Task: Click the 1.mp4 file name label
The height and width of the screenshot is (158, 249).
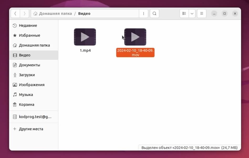Action: click(85, 51)
